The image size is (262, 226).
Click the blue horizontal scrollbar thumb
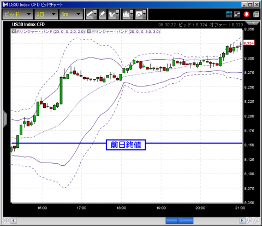coord(180,221)
